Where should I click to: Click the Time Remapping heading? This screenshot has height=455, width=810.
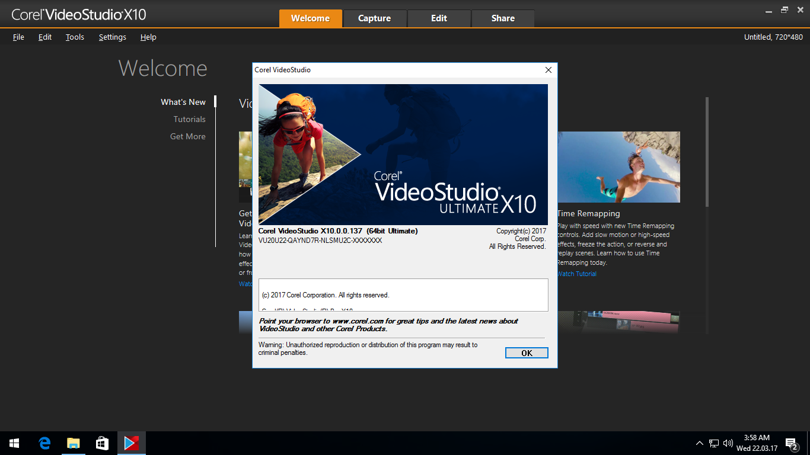click(589, 213)
